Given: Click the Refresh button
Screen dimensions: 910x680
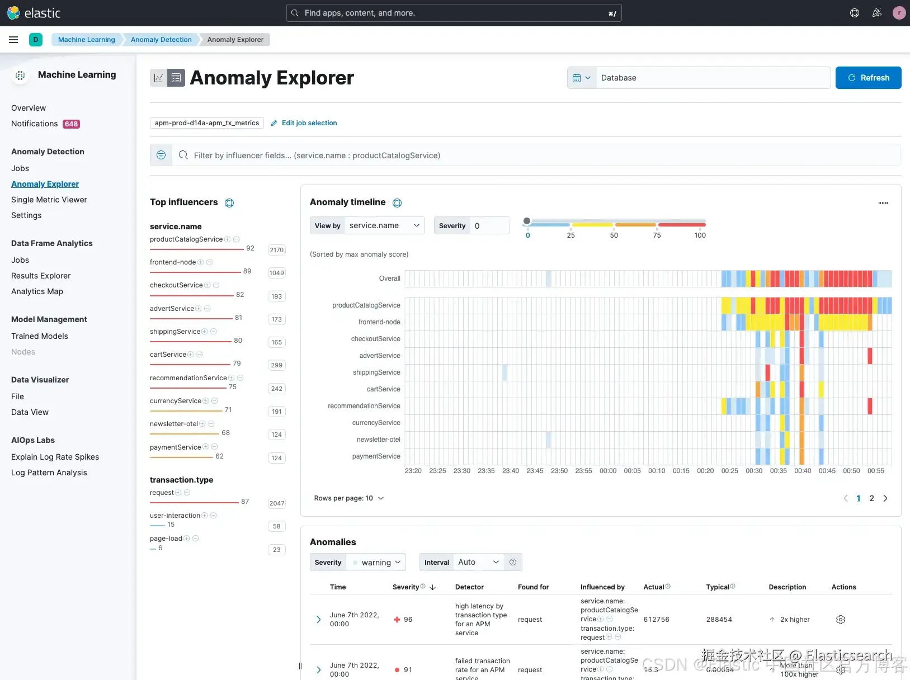Looking at the screenshot, I should coord(868,78).
